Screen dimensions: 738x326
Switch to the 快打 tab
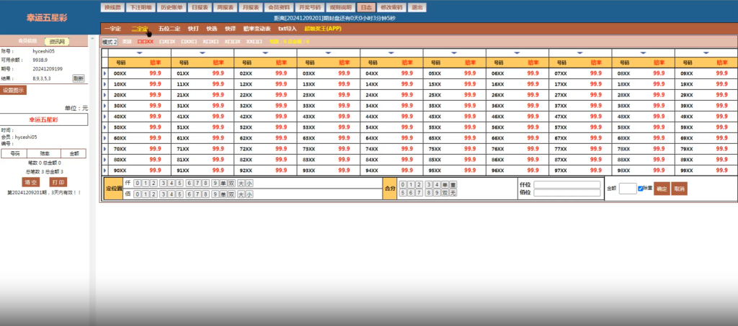[x=193, y=29]
